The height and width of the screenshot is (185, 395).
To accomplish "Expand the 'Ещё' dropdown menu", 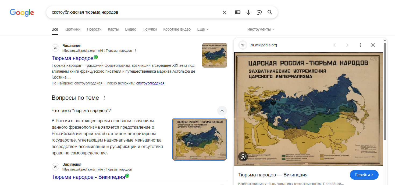I will click(203, 29).
